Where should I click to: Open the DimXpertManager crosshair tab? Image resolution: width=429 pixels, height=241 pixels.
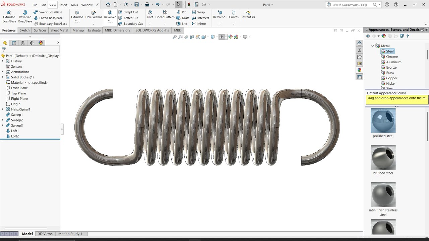(32, 43)
